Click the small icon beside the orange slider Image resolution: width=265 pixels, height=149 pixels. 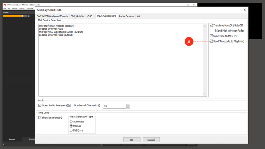[x=28, y=16]
